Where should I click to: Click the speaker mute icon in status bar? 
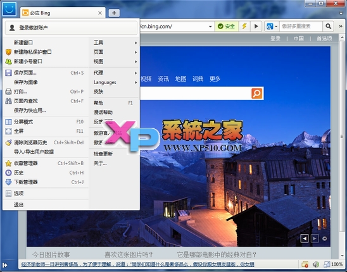point(315,264)
